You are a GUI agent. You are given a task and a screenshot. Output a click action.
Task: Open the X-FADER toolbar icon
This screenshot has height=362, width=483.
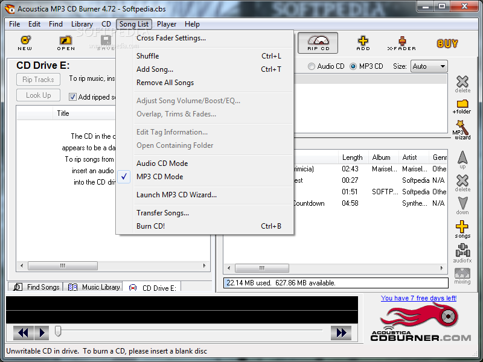tap(401, 43)
